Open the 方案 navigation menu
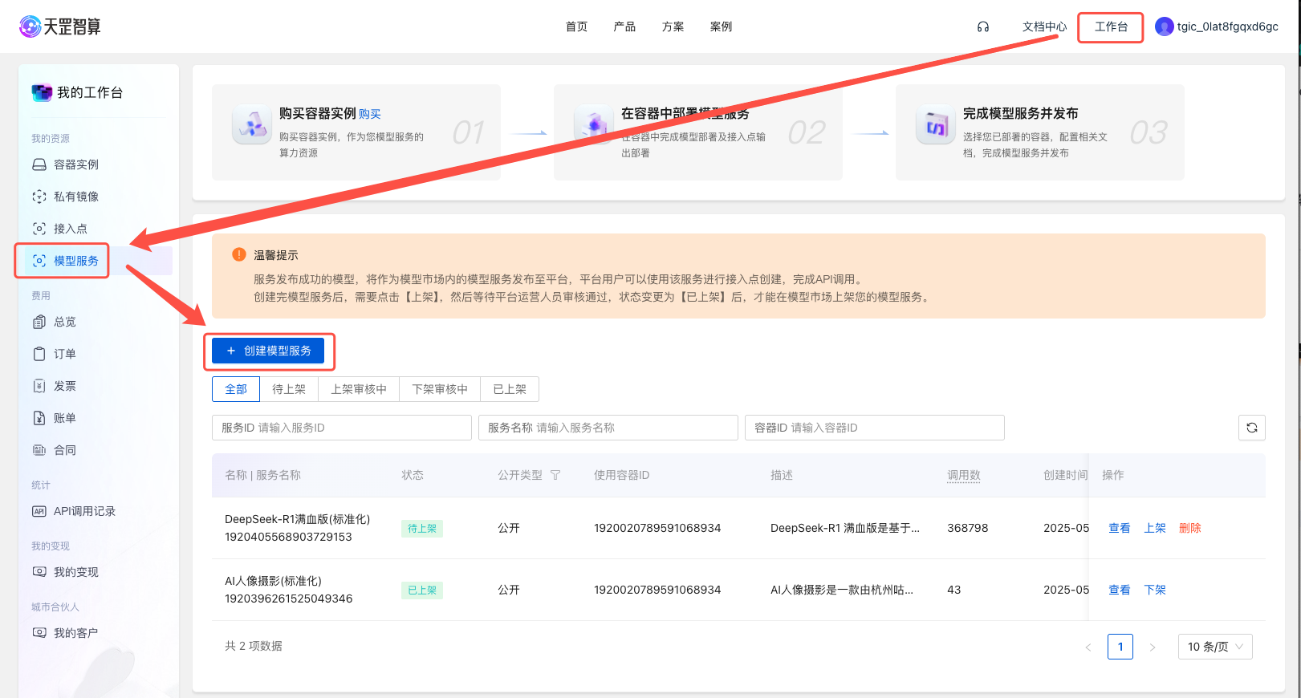 [673, 26]
